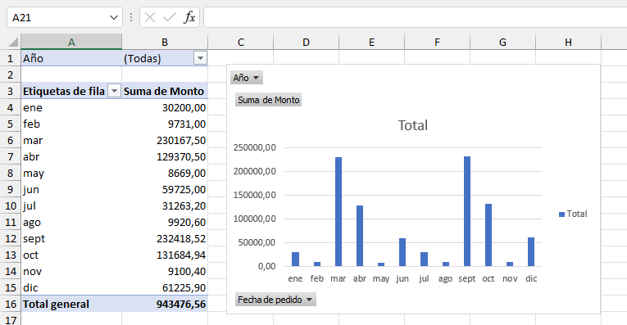Select the cell labeled may
Image resolution: width=627 pixels, height=325 pixels.
click(x=71, y=173)
